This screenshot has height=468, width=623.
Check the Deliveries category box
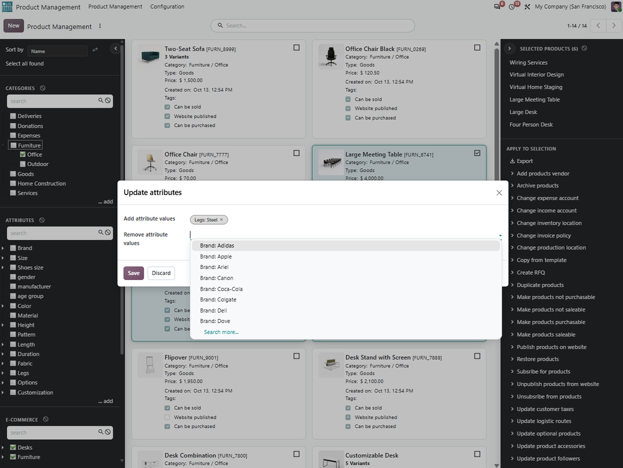(13, 116)
